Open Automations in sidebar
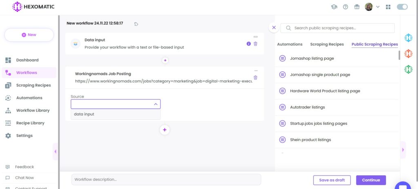The width and height of the screenshot is (418, 189). (29, 98)
